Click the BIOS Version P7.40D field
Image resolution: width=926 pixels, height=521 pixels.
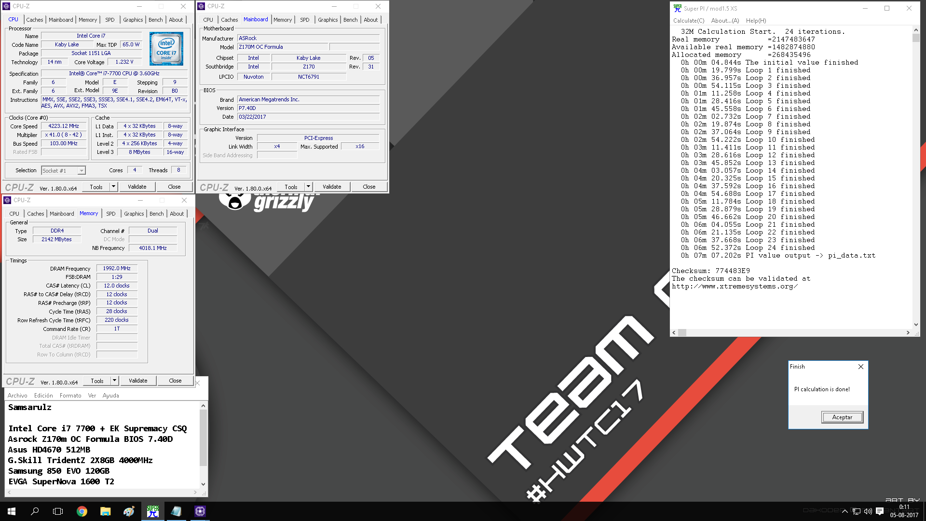tap(309, 109)
